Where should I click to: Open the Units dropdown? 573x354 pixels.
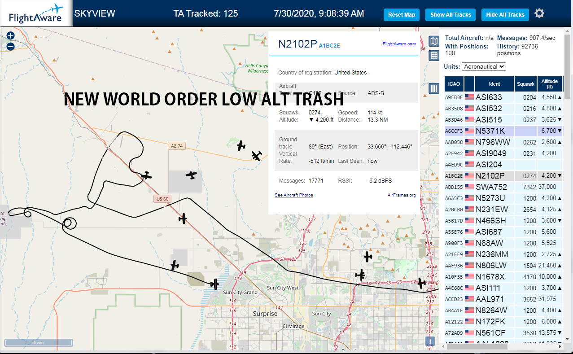(484, 66)
